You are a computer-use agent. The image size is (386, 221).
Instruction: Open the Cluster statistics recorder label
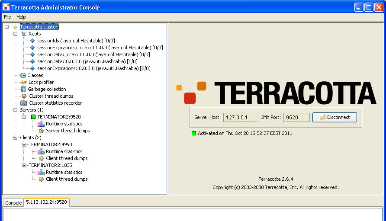(55, 103)
